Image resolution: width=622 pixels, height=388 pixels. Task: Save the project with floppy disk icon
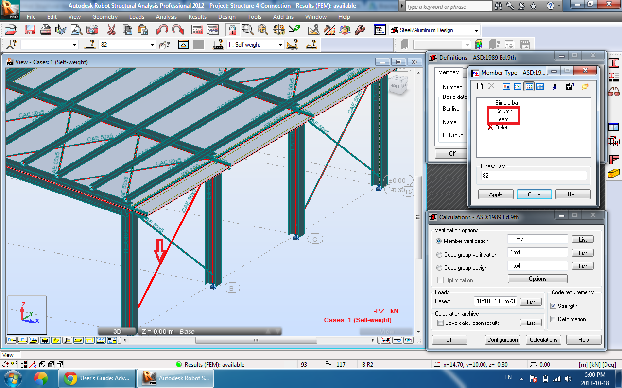tap(30, 30)
